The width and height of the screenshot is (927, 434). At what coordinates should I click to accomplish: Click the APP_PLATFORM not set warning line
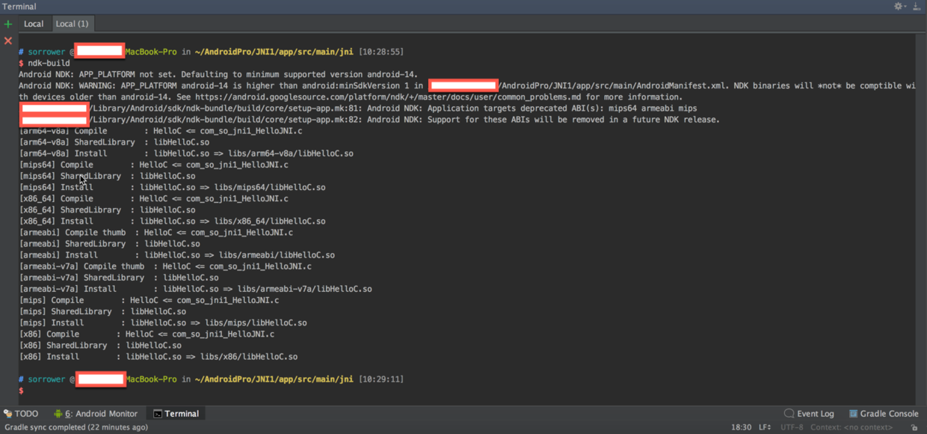point(218,75)
